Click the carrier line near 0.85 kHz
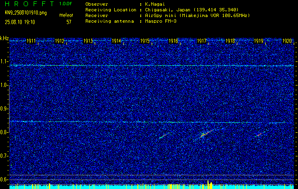 [x=152, y=122]
